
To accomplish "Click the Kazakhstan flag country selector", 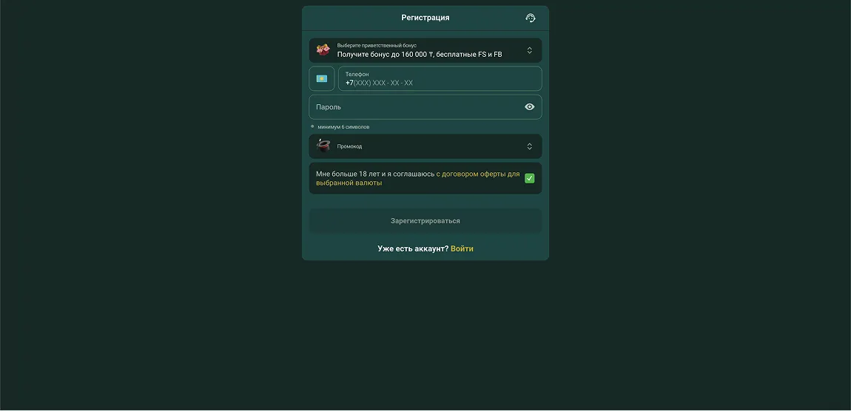I will click(322, 78).
